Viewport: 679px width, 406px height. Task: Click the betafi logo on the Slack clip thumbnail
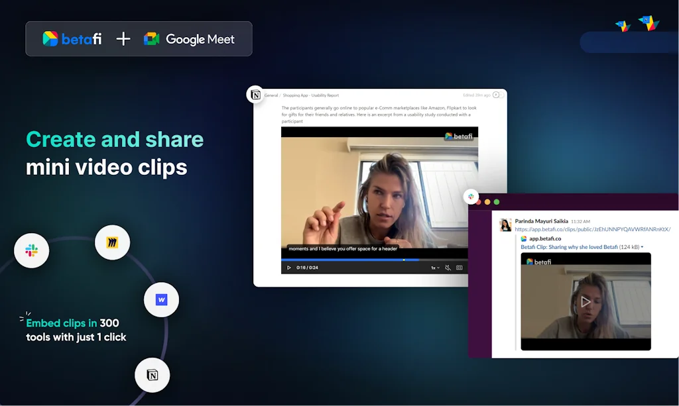tap(538, 262)
